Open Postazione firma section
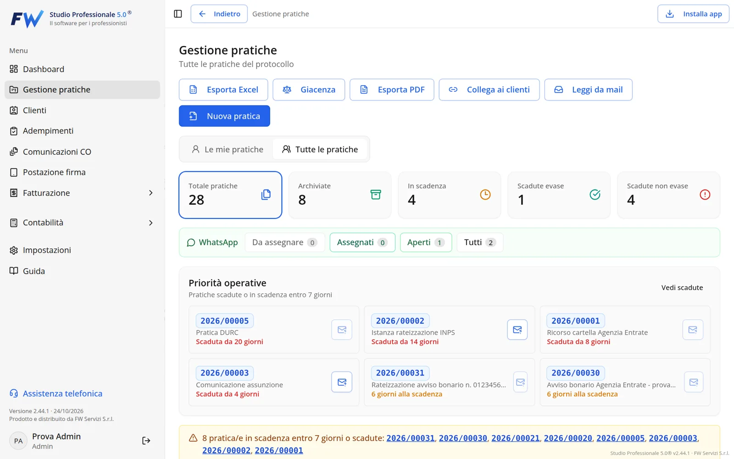Image resolution: width=734 pixels, height=459 pixels. point(82,172)
